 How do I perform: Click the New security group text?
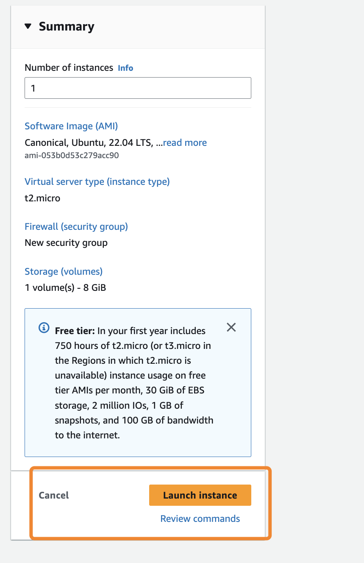pos(66,243)
